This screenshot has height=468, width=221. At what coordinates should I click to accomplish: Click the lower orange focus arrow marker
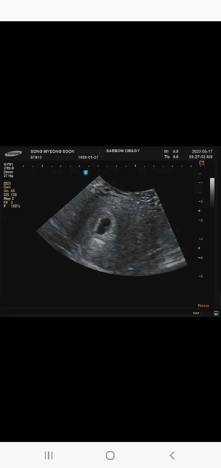click(199, 248)
